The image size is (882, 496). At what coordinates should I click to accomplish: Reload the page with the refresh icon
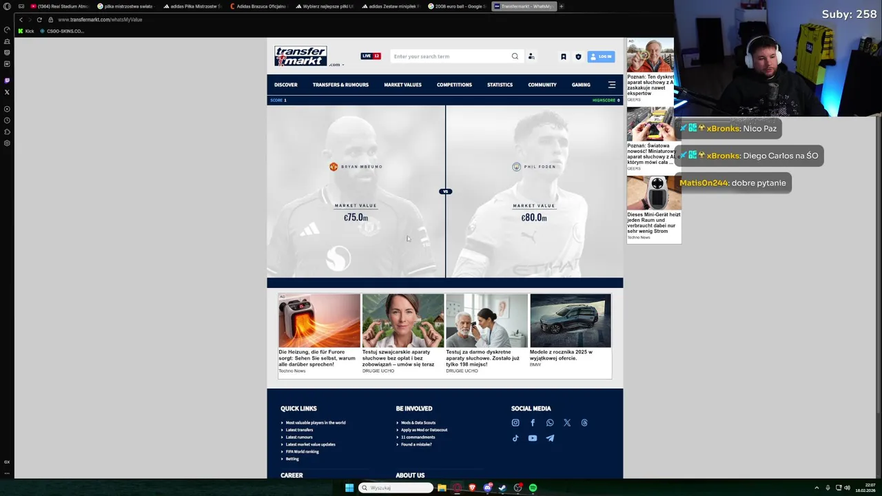[x=39, y=19]
